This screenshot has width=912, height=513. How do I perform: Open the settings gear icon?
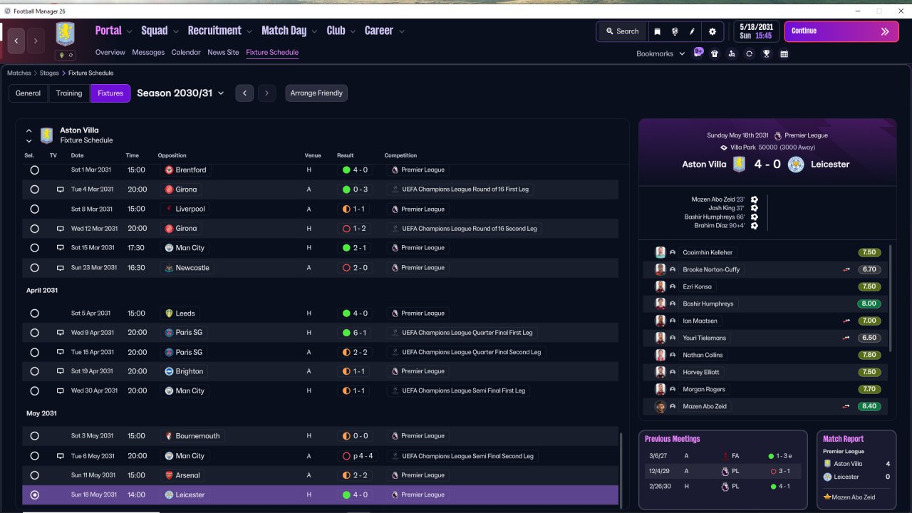[712, 31]
